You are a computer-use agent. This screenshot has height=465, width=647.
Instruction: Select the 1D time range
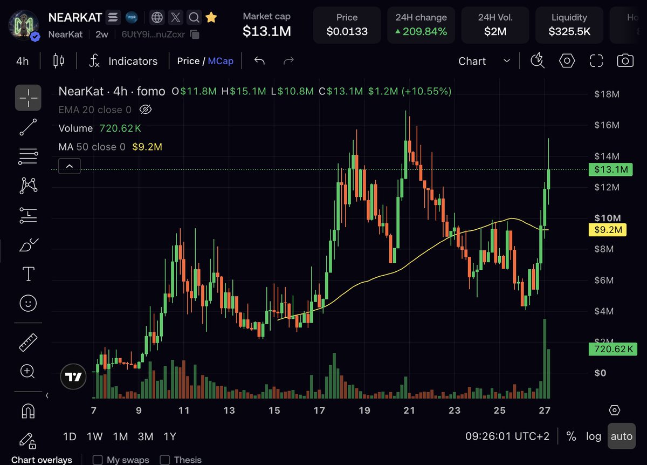pyautogui.click(x=70, y=436)
